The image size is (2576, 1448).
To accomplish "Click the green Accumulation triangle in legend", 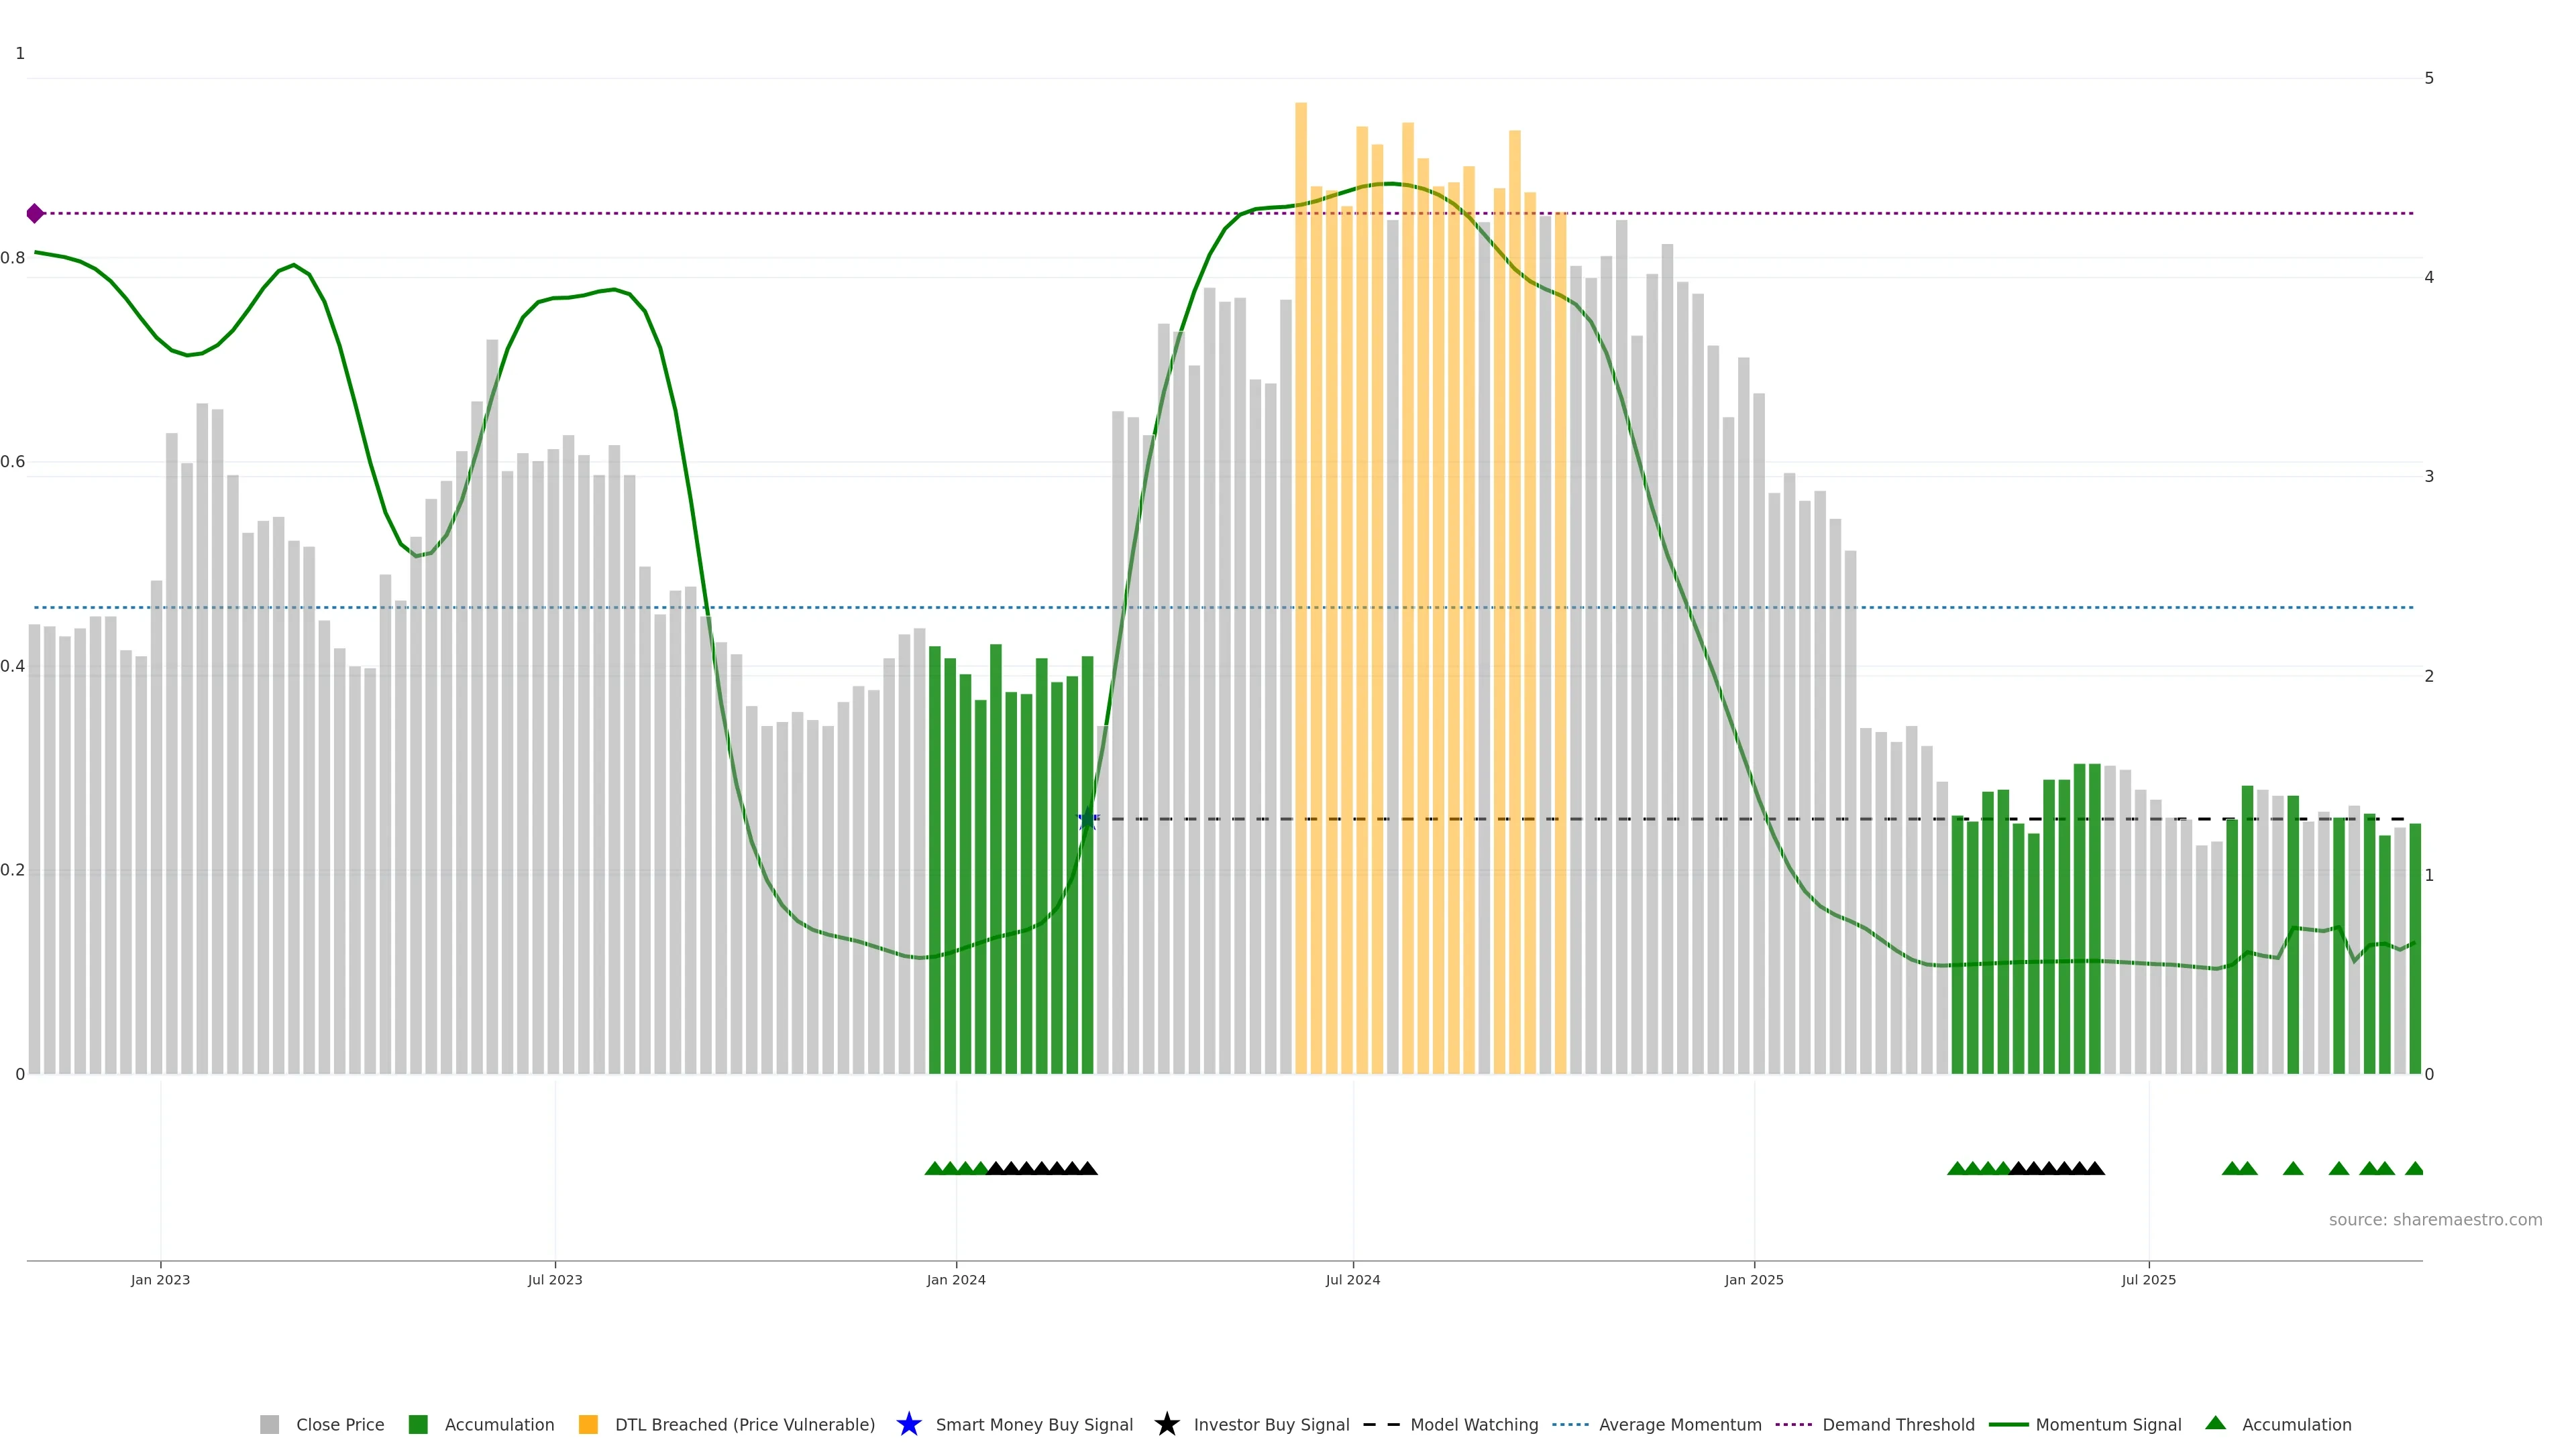I will (2215, 1423).
